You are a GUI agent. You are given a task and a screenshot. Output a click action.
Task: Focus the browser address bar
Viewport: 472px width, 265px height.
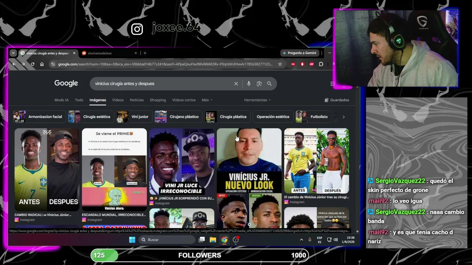(165, 64)
